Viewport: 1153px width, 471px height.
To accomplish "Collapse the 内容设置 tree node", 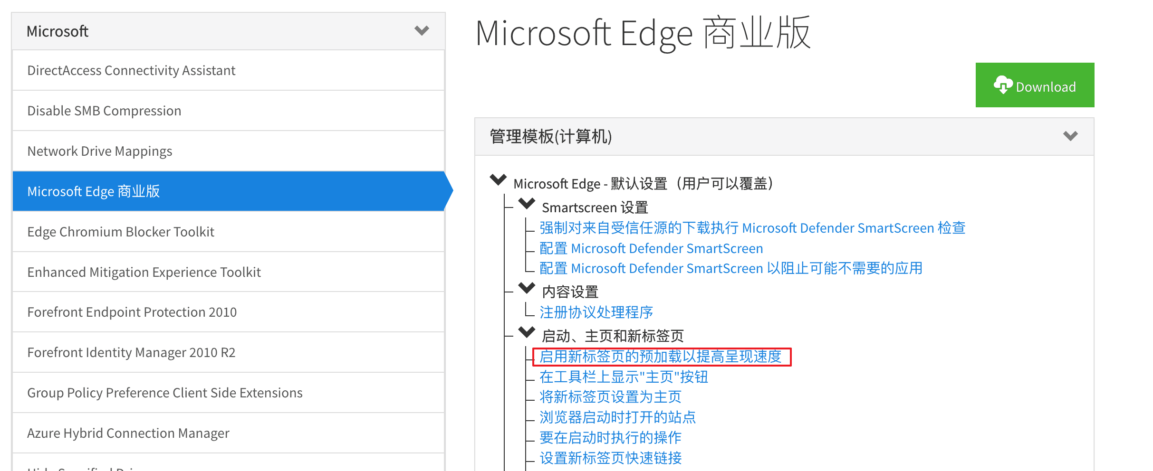I will point(527,288).
